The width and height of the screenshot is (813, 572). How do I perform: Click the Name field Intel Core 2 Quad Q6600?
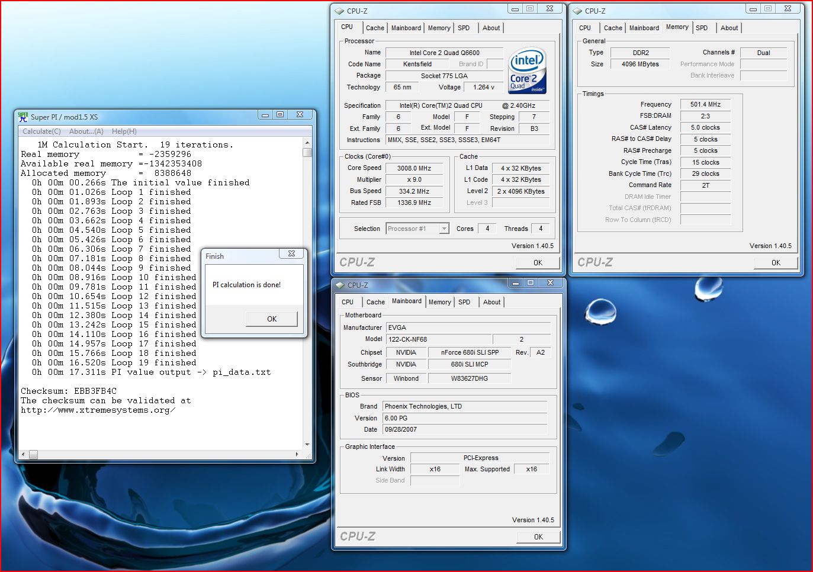click(445, 53)
